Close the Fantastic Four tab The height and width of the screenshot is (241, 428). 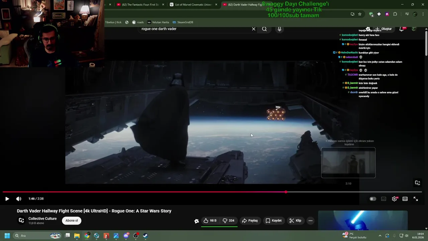pyautogui.click(x=163, y=5)
